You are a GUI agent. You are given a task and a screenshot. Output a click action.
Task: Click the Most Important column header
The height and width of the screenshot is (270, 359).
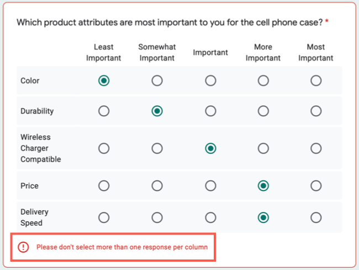[x=316, y=53]
